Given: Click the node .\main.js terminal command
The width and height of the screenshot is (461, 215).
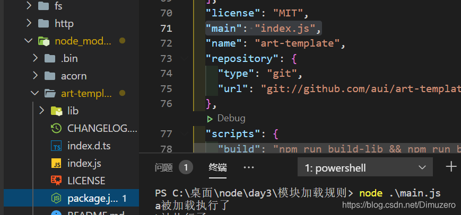Looking at the screenshot, I should (400, 193).
